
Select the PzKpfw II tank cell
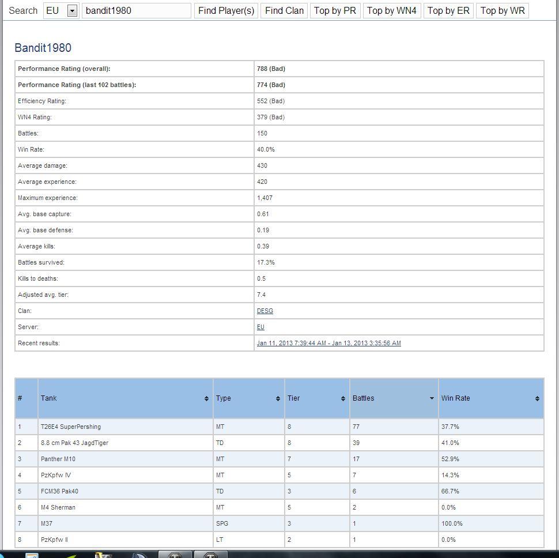[x=126, y=540]
